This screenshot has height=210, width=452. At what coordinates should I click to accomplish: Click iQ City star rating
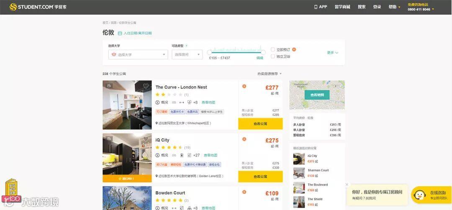[169, 148]
